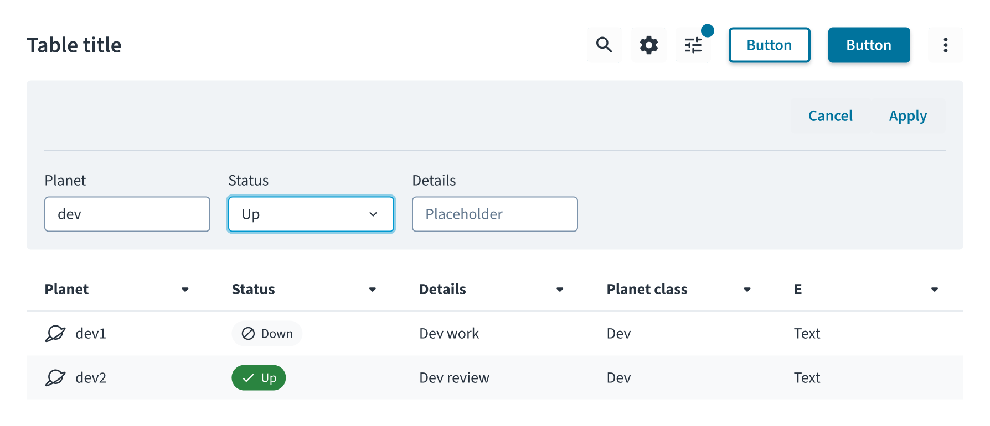990x426 pixels.
Task: Click the Table title heading
Action: coord(74,45)
